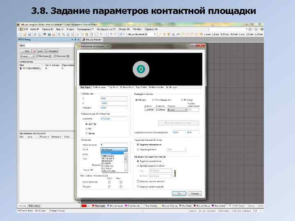Select the square hole shape radio button

[86, 129]
